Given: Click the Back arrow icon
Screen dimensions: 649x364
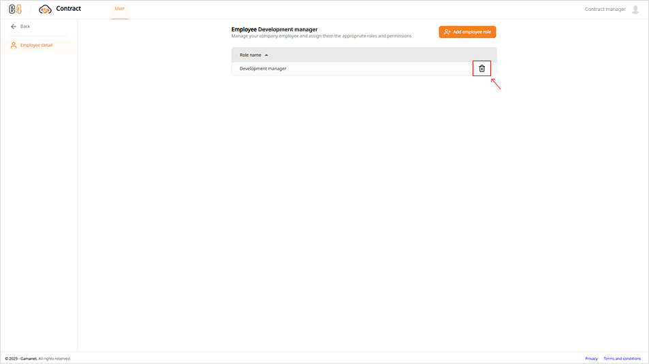Looking at the screenshot, I should [14, 27].
